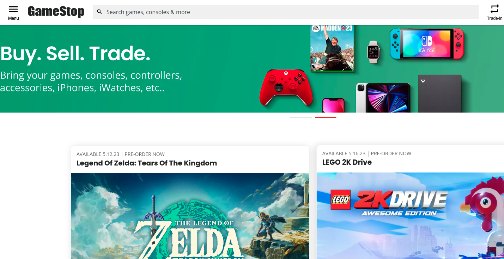
Task: Open the hamburger Menu icon
Action: point(13,9)
